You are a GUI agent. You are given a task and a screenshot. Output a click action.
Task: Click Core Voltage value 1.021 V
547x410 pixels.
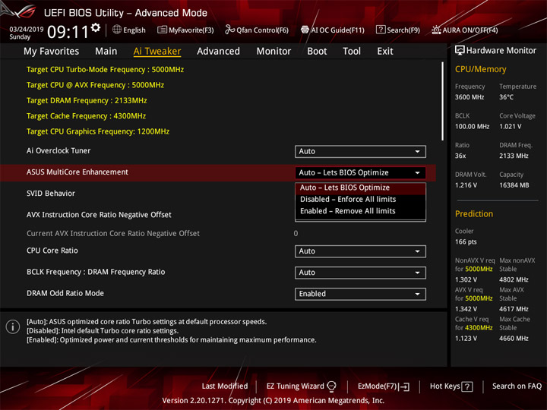[x=510, y=127]
